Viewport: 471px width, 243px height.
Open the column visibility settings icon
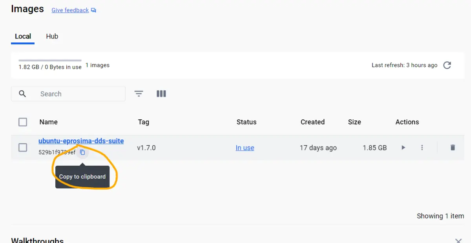pos(161,93)
